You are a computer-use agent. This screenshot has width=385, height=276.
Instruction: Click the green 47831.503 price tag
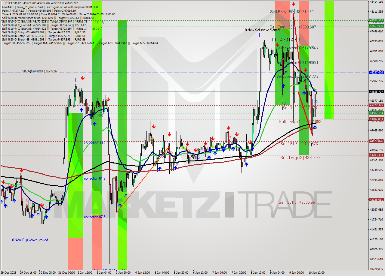point(376,20)
